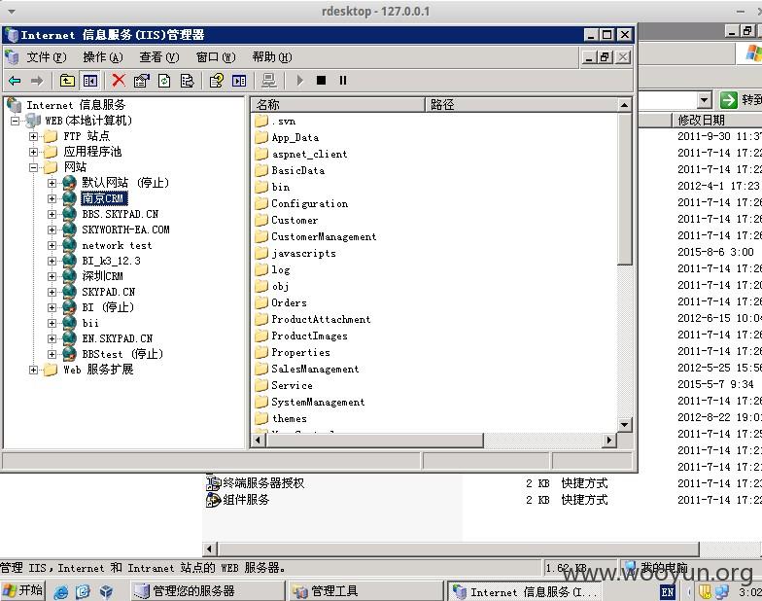The width and height of the screenshot is (762, 601).
Task: Click the 转到 Go button in background window
Action: [742, 100]
